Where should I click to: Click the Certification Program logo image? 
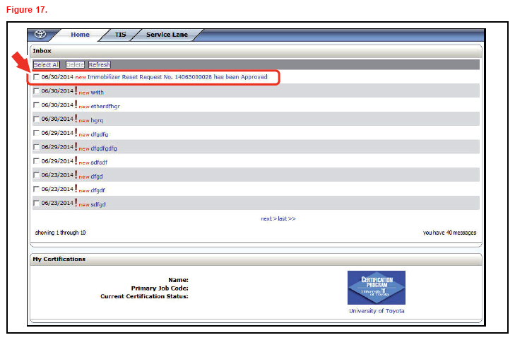(376, 288)
